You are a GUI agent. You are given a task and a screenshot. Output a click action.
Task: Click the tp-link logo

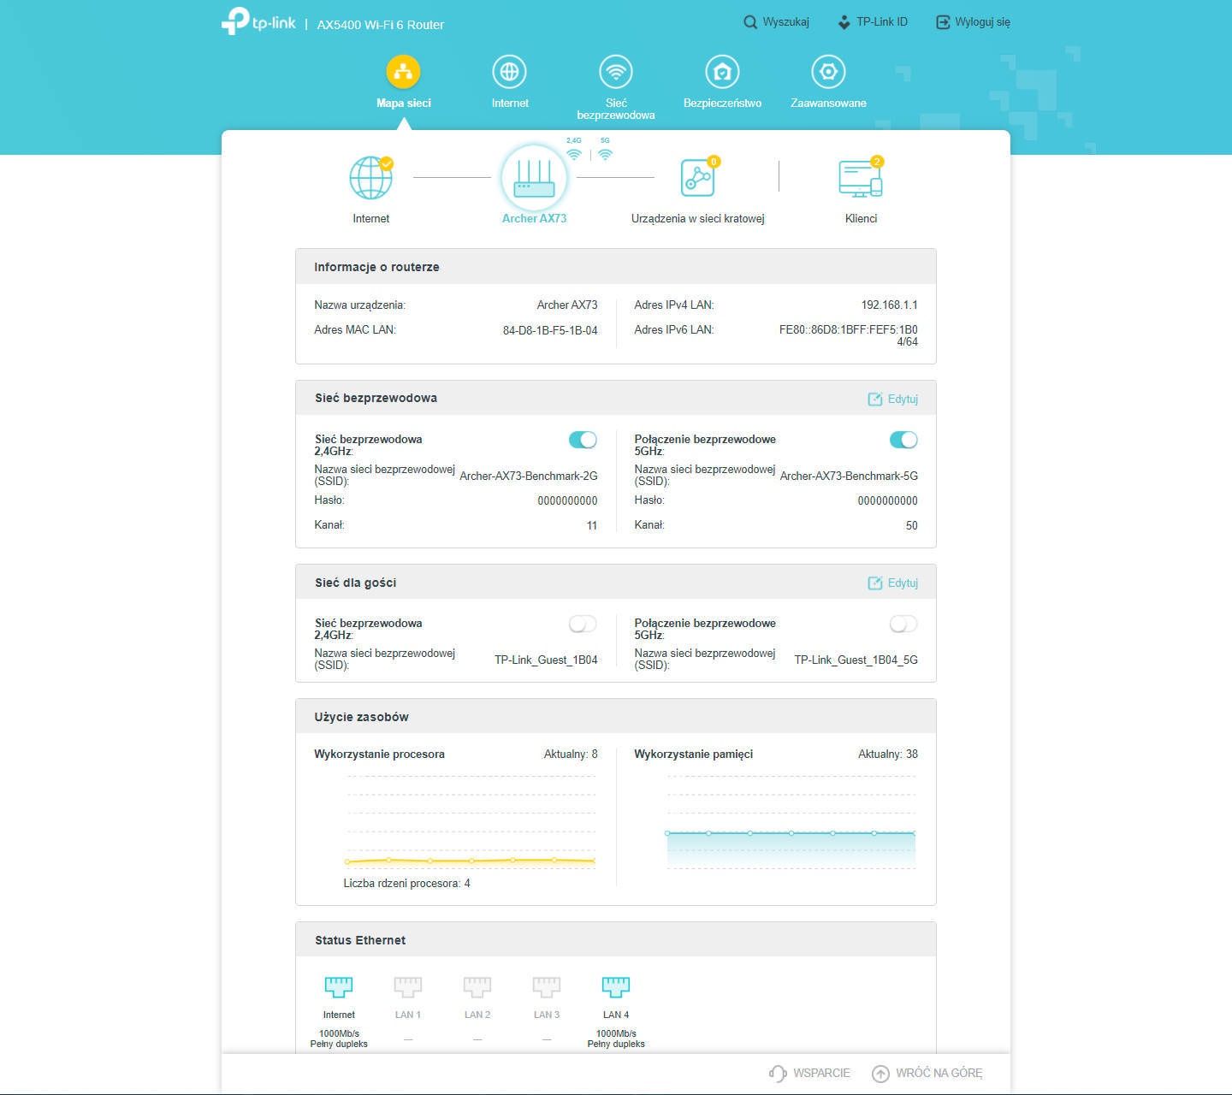(258, 21)
